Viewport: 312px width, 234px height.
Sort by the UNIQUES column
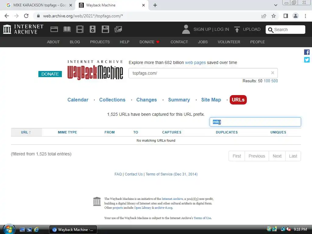[x=278, y=132]
